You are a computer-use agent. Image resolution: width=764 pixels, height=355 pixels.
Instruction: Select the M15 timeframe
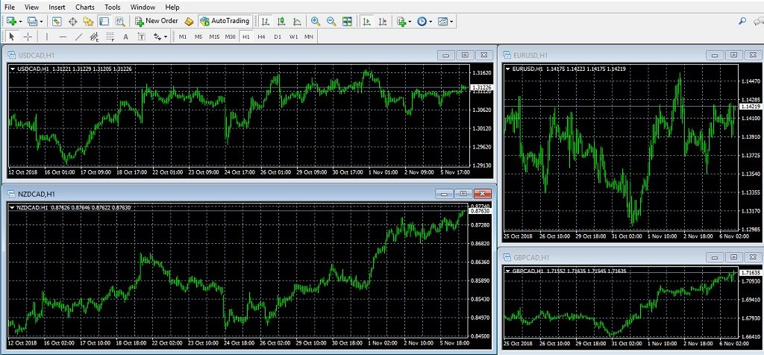point(214,36)
